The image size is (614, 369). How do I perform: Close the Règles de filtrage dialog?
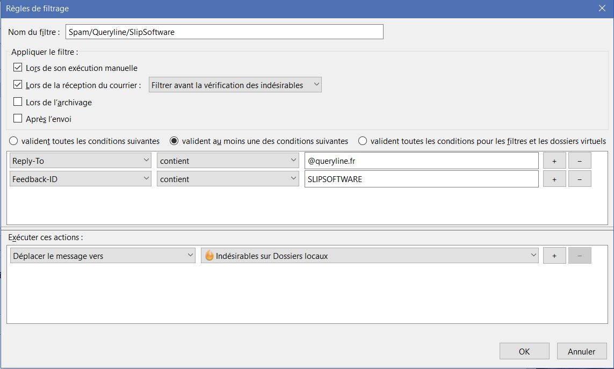pos(602,8)
